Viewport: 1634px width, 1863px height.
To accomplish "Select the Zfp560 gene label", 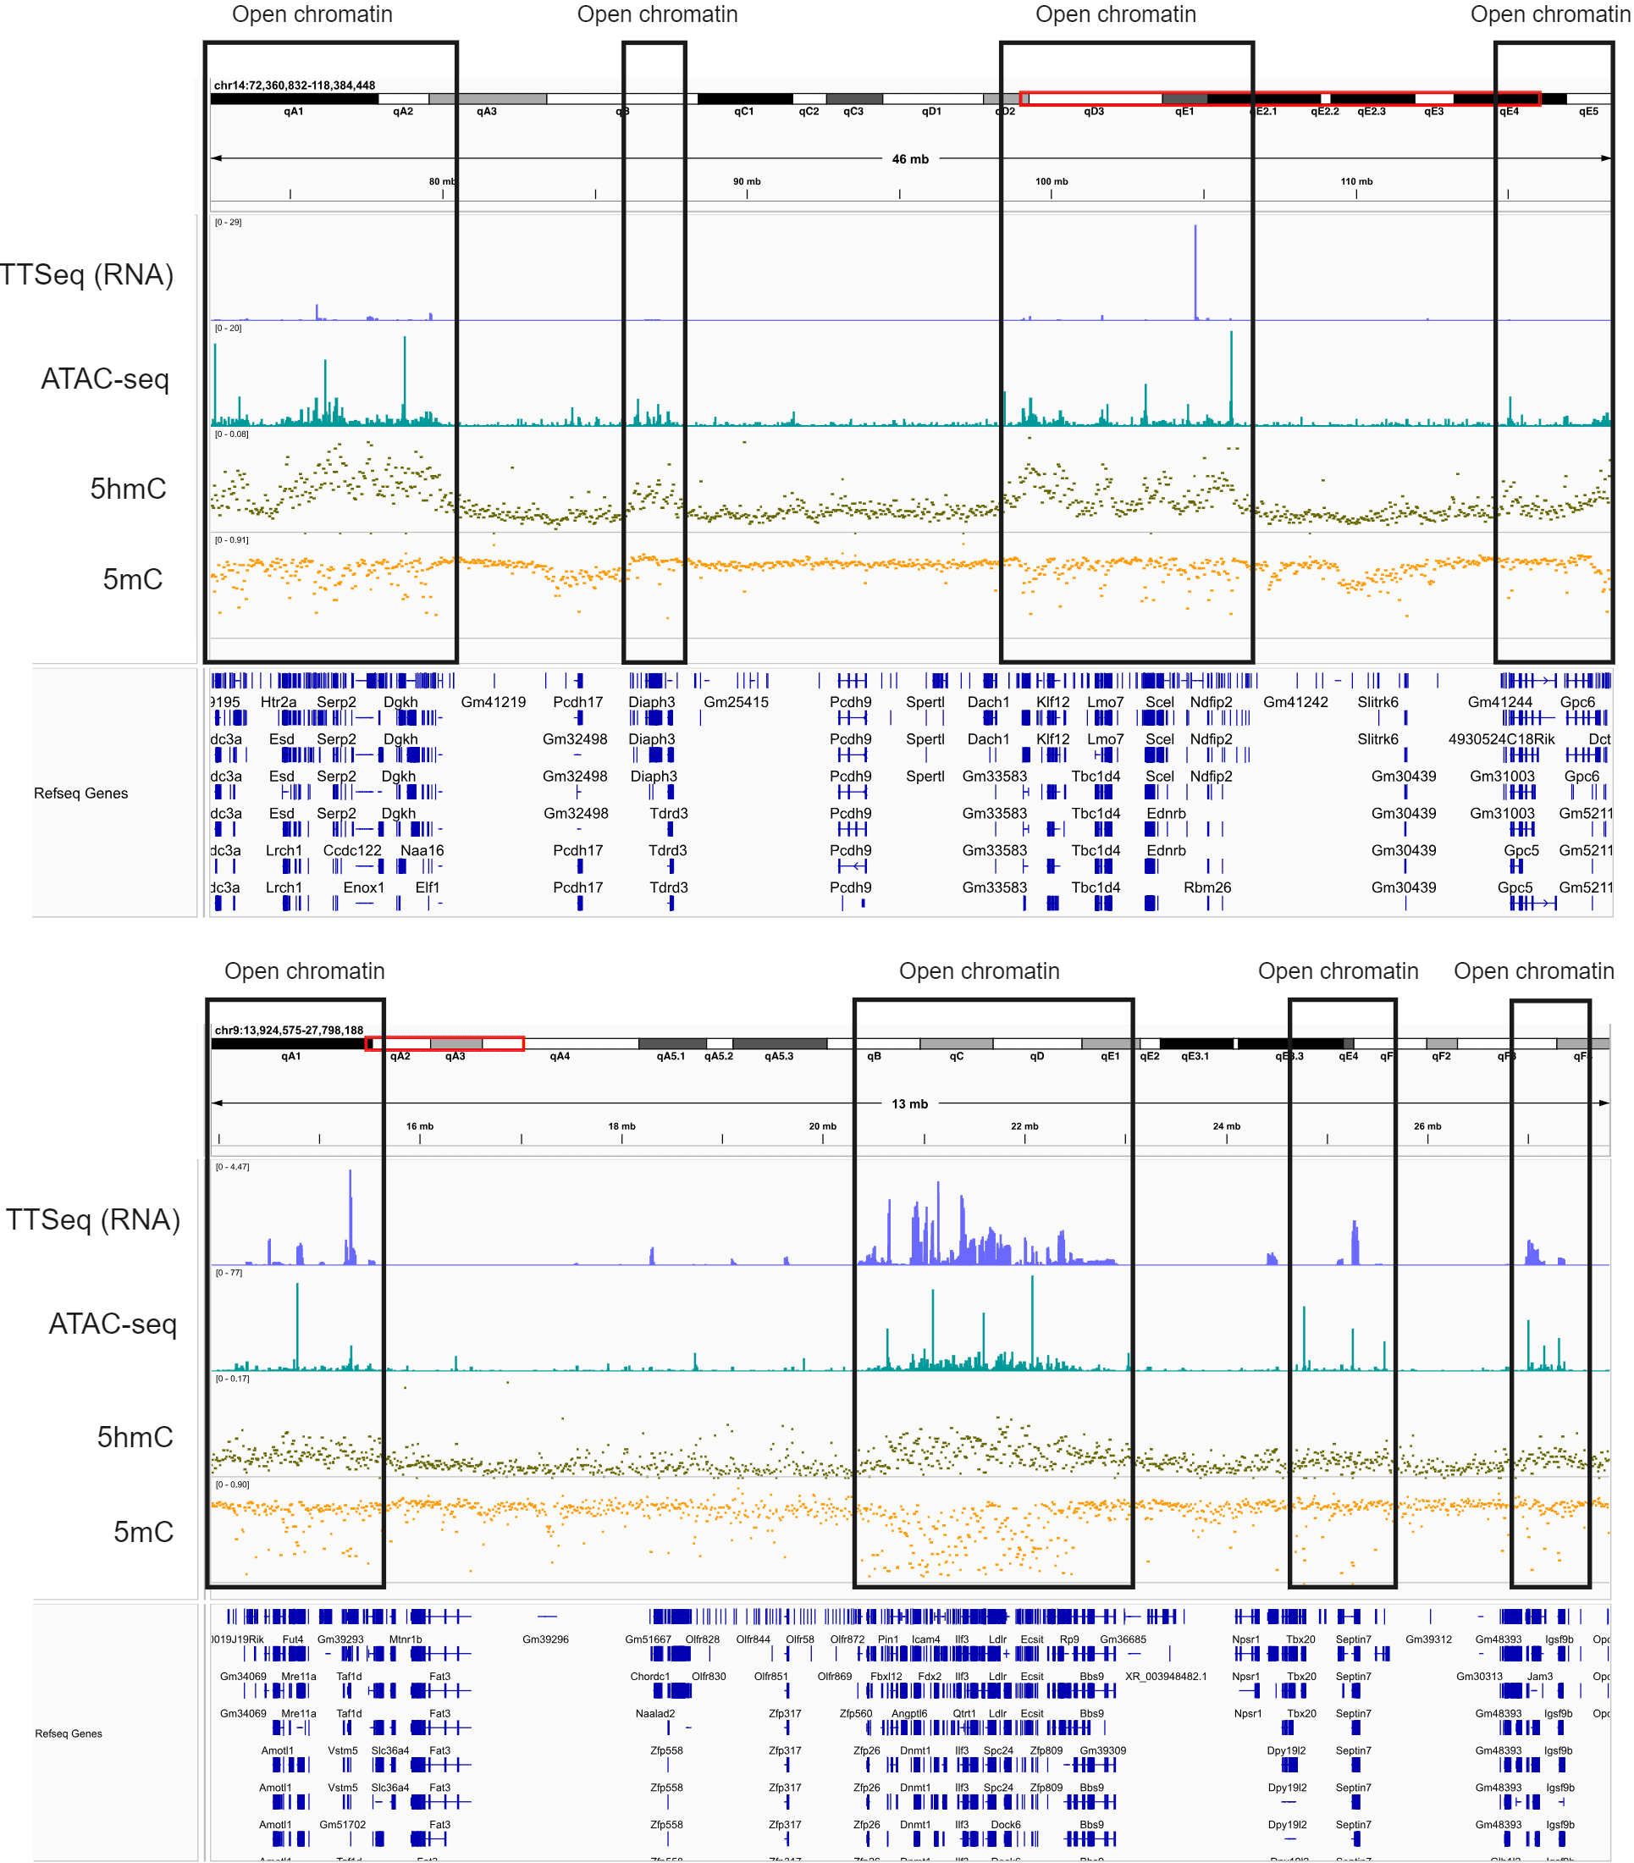I will (x=855, y=1713).
